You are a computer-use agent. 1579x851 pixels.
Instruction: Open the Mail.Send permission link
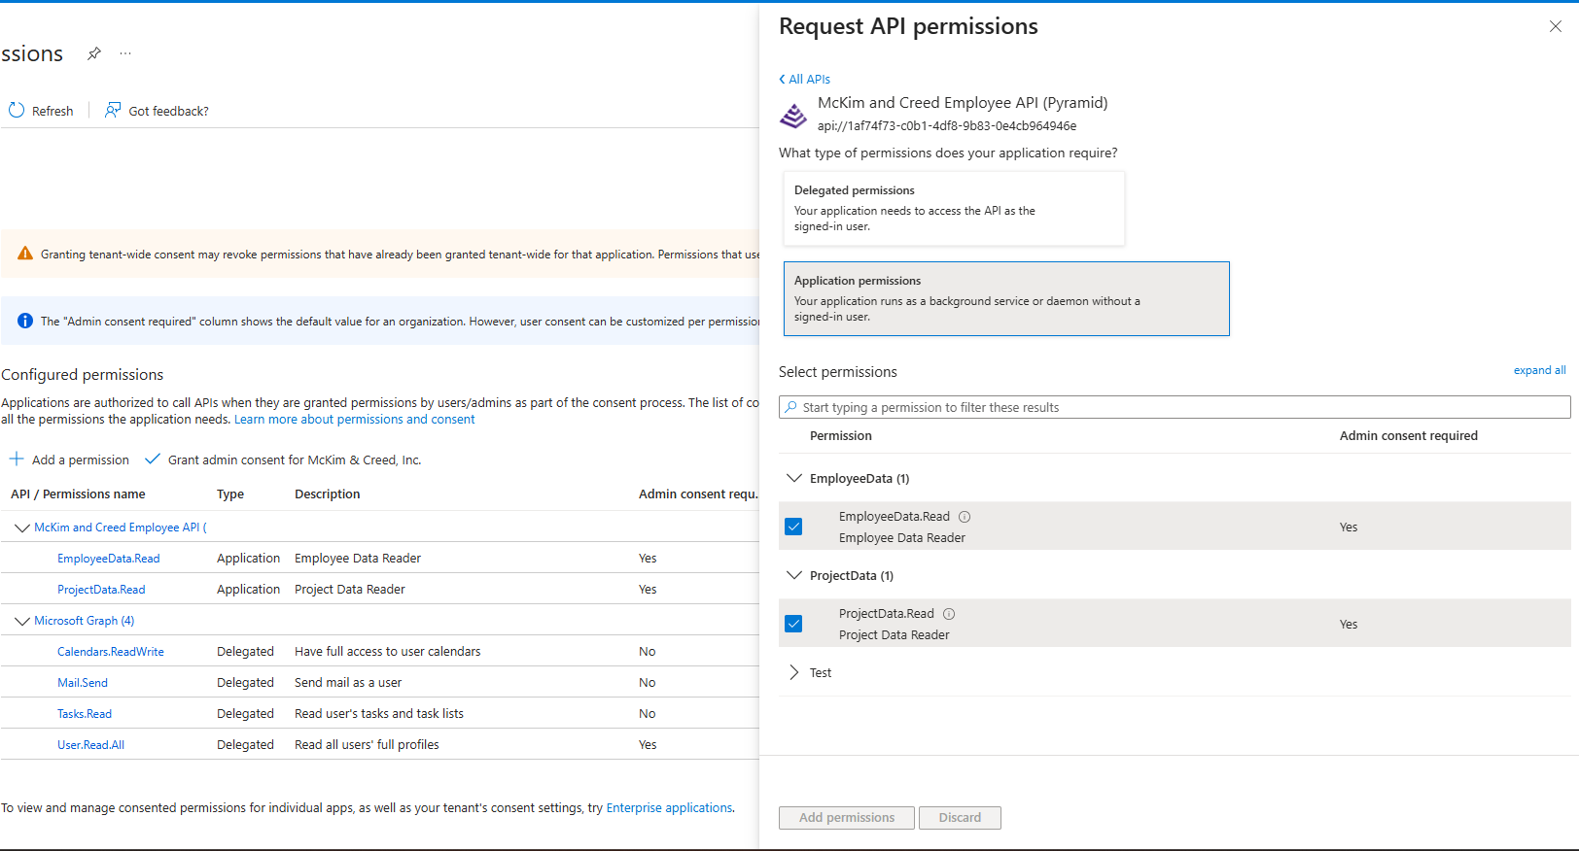point(83,683)
